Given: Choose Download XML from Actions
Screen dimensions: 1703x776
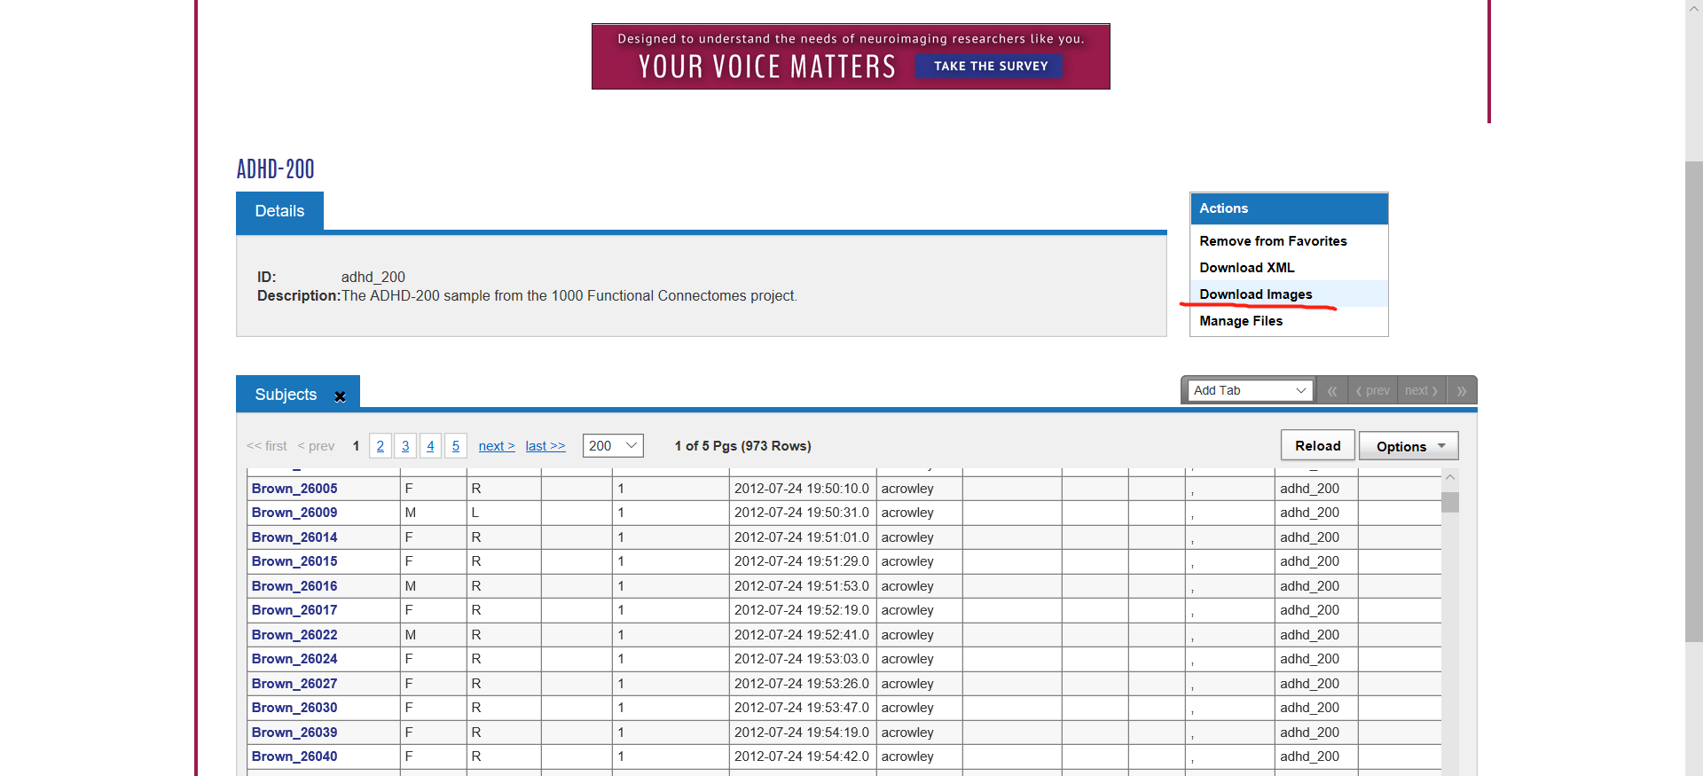Looking at the screenshot, I should pyautogui.click(x=1246, y=268).
